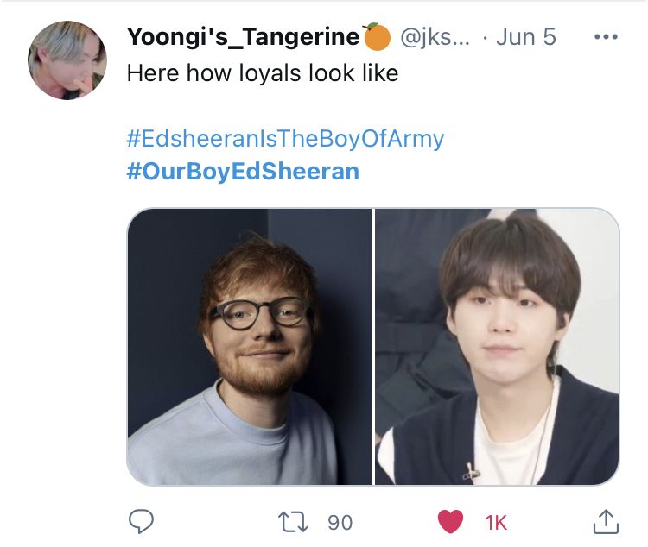Open hashtag #OurBoyEdSheeran
Image resolution: width=648 pixels, height=547 pixels.
[243, 172]
